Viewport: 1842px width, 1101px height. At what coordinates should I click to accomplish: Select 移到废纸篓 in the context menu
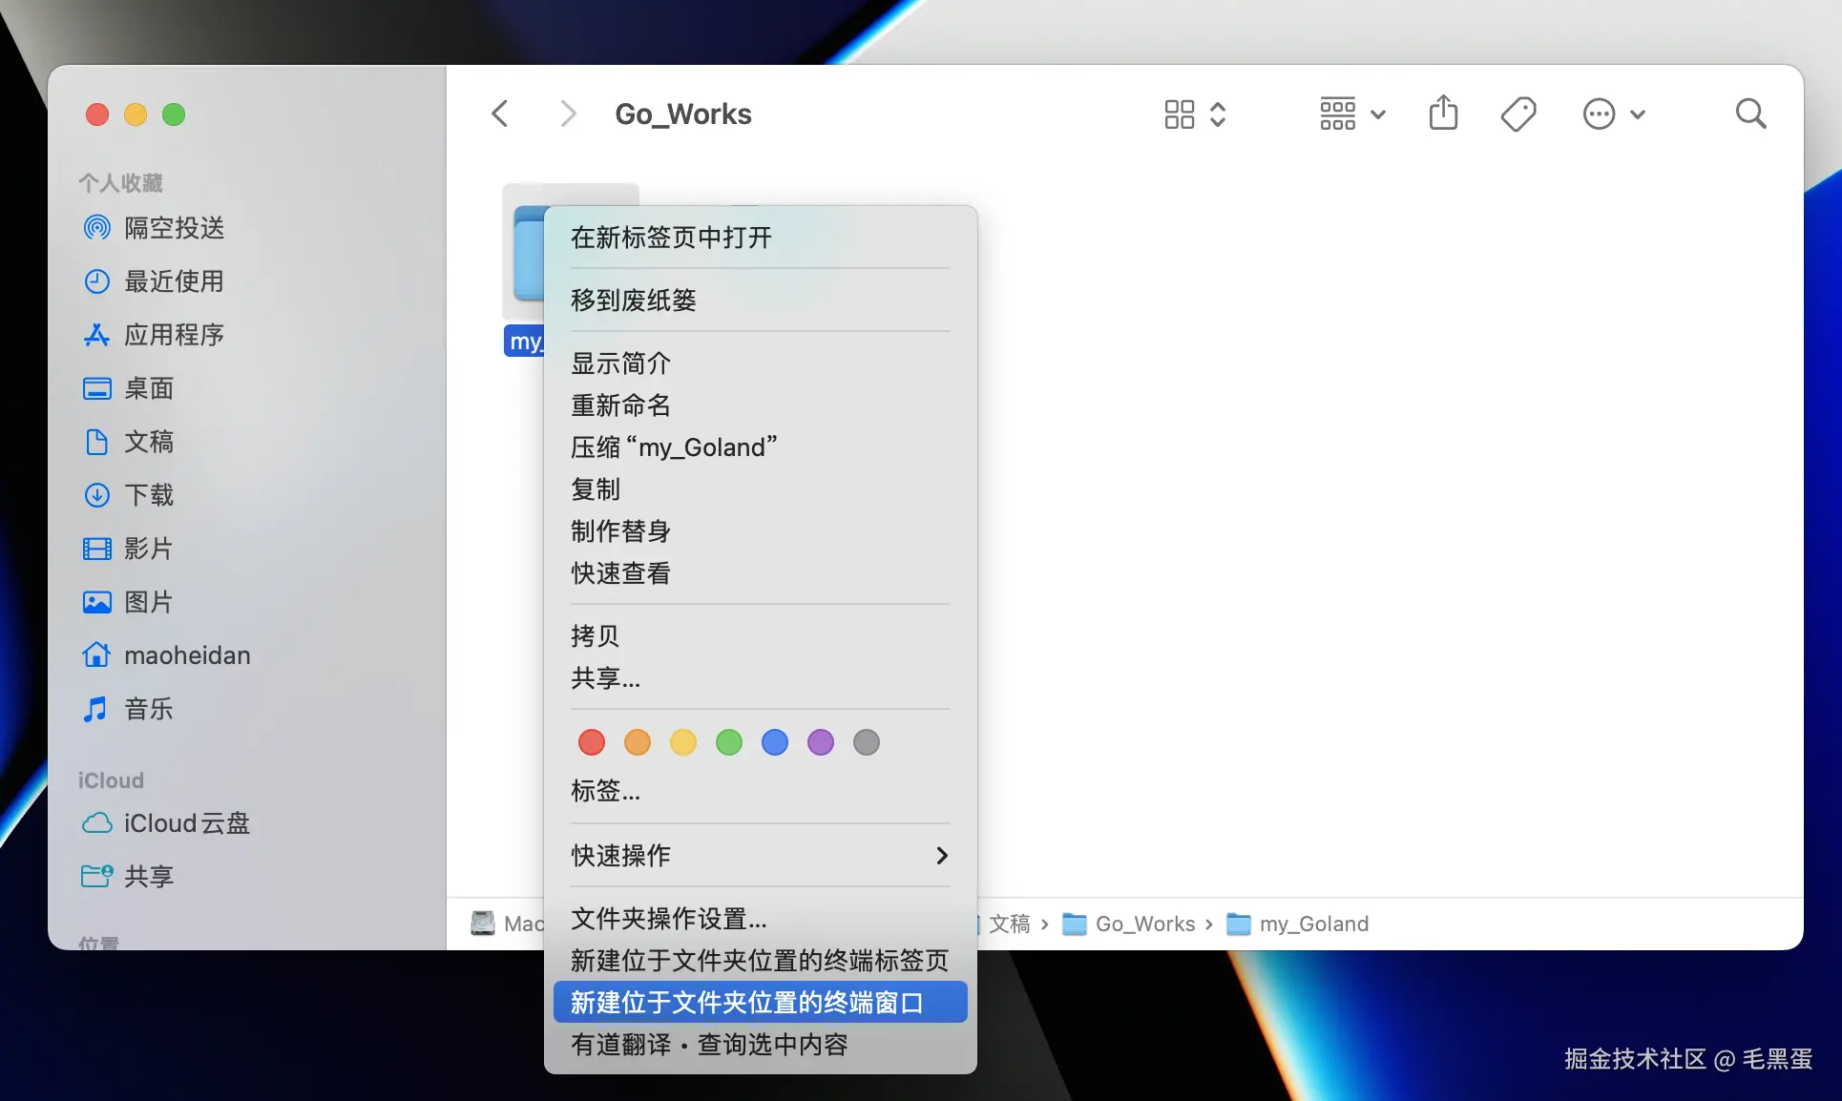point(632,299)
